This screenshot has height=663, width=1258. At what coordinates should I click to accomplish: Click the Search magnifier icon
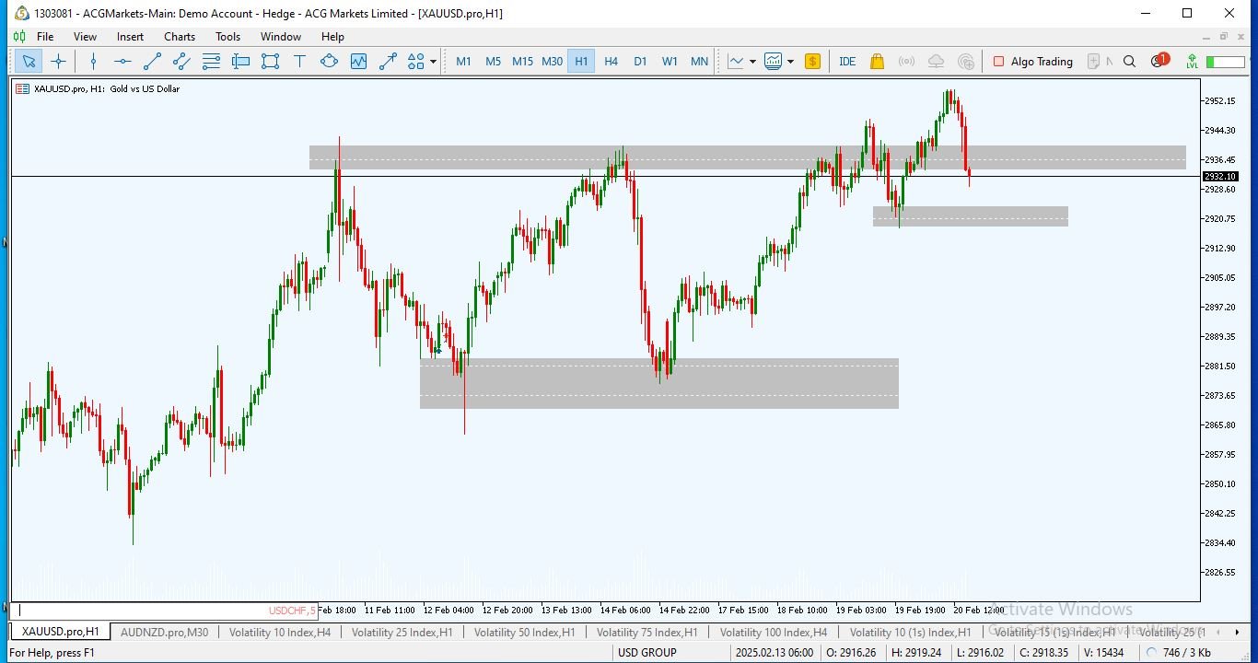1130,62
